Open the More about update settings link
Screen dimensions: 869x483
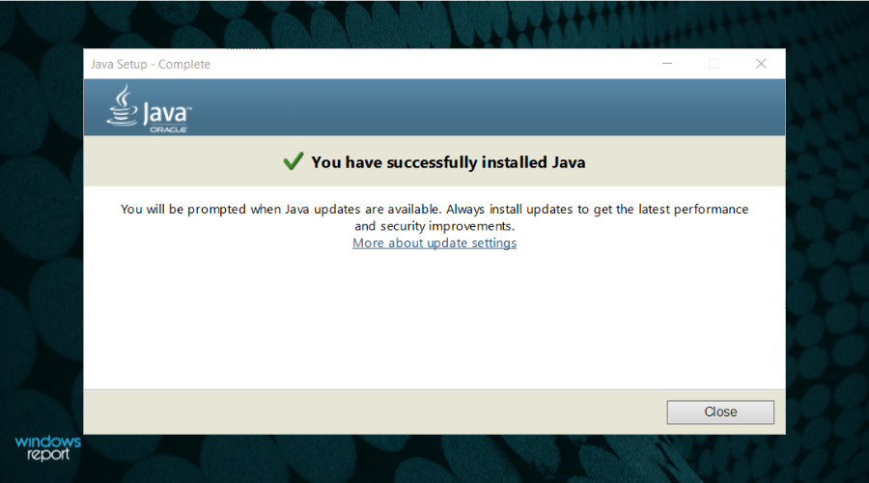point(434,242)
